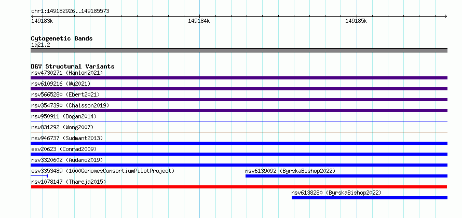The image size is (462, 218).
Task: Click the purple bar for nsv6109216
Action: [239, 89]
